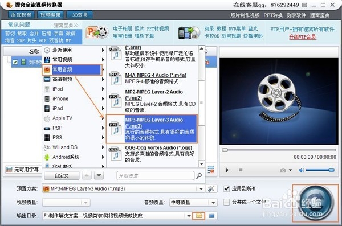
Task: Take a snapshot with camera icon
Action: [x=283, y=170]
